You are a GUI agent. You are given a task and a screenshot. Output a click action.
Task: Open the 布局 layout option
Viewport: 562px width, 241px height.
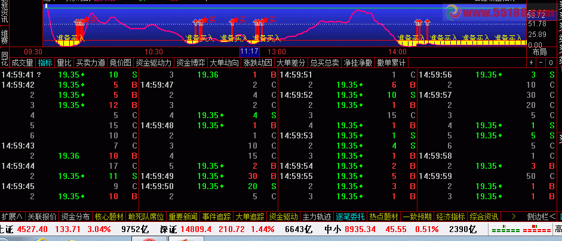pyautogui.click(x=539, y=52)
